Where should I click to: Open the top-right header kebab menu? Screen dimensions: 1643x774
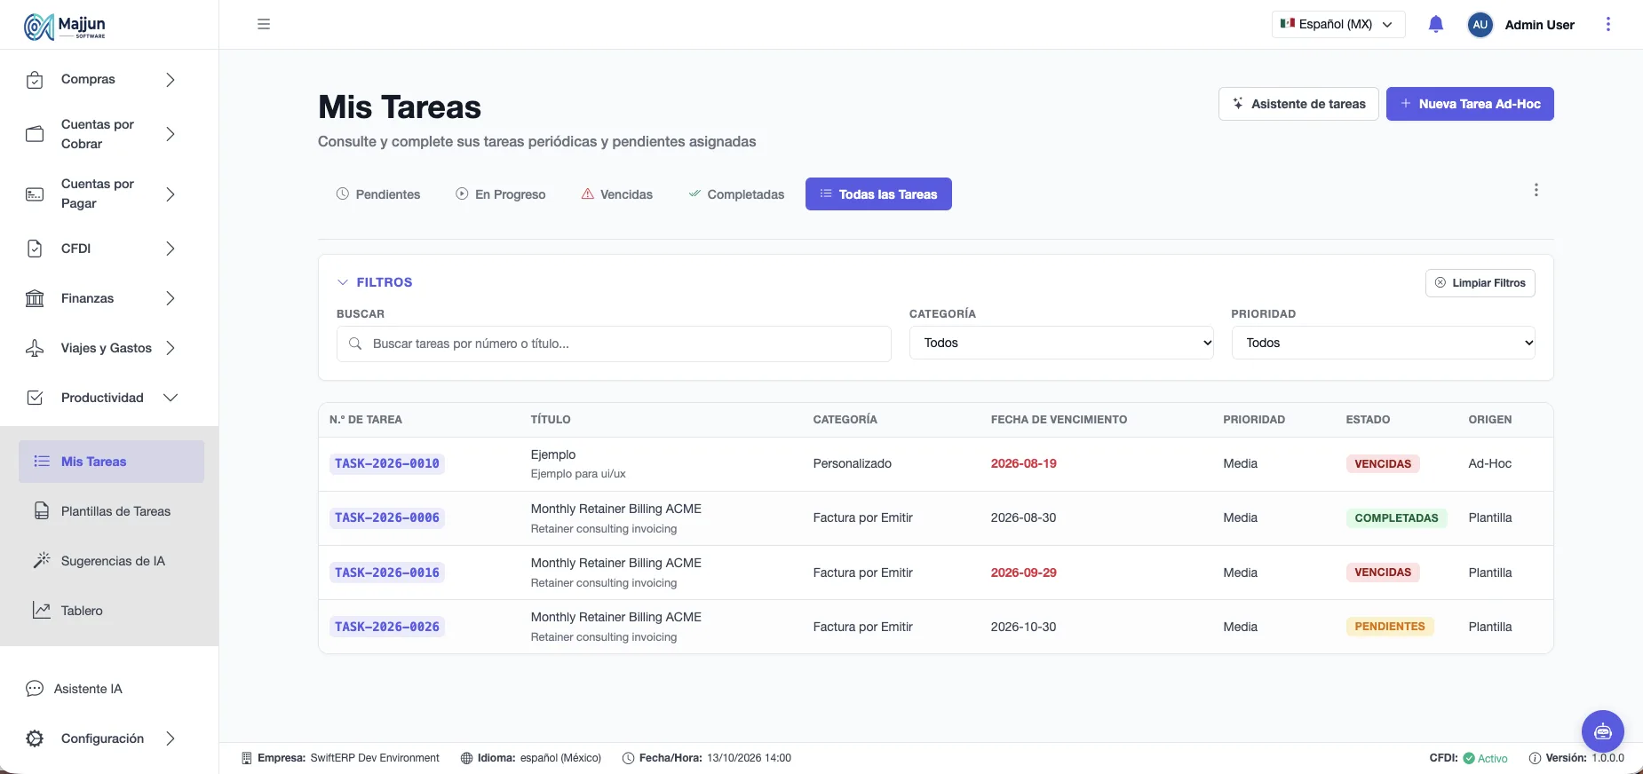(1607, 25)
